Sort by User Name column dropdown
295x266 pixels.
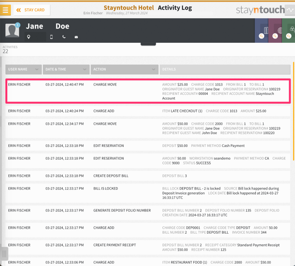23,69
